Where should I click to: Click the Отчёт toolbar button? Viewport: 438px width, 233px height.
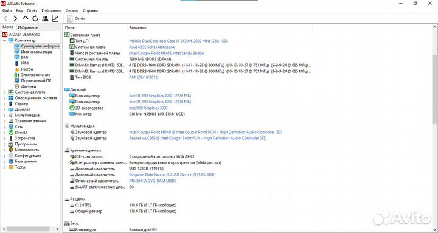point(76,19)
